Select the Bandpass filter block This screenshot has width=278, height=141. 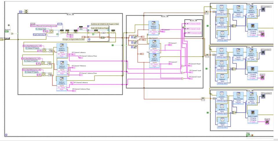222,23
